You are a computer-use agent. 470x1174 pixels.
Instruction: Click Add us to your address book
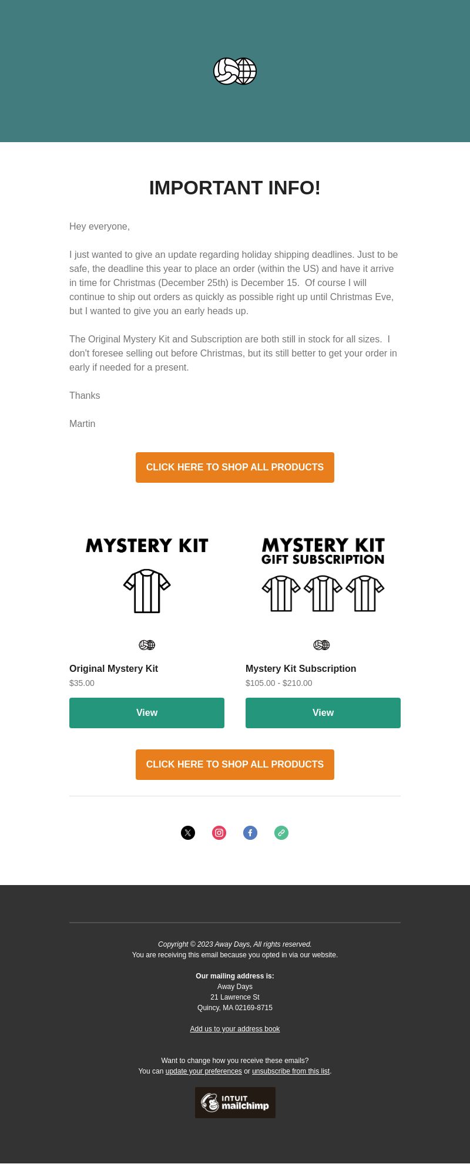point(235,1029)
